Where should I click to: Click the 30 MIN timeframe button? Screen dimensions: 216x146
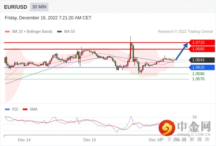39,7
